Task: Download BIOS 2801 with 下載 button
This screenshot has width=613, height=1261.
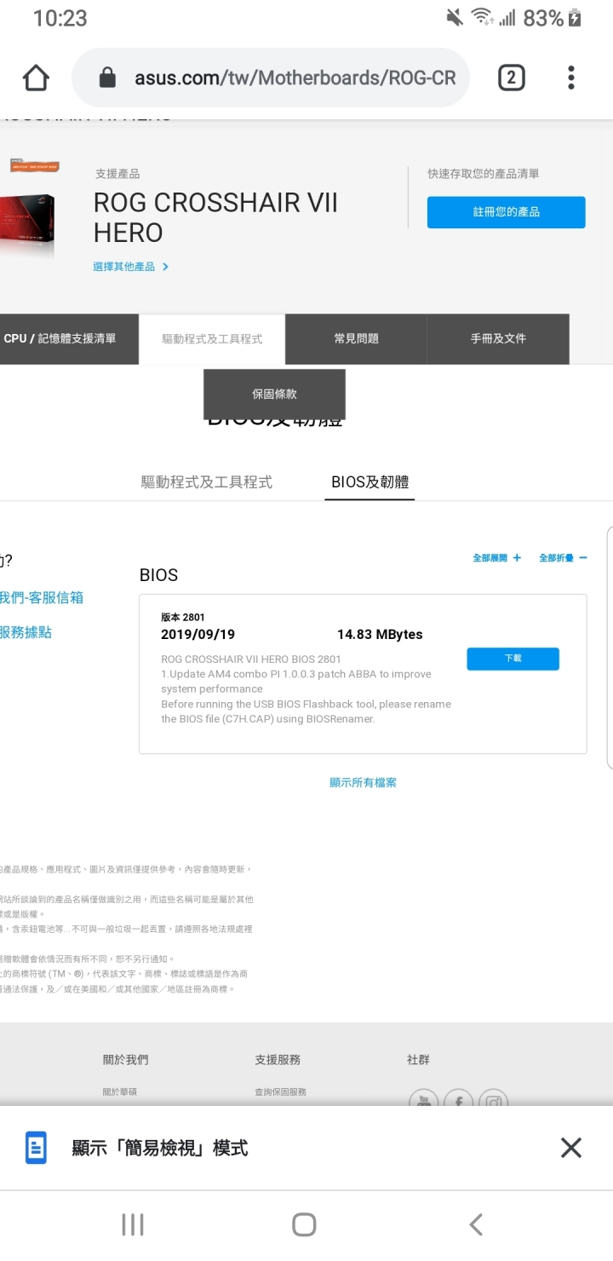Action: 513,659
